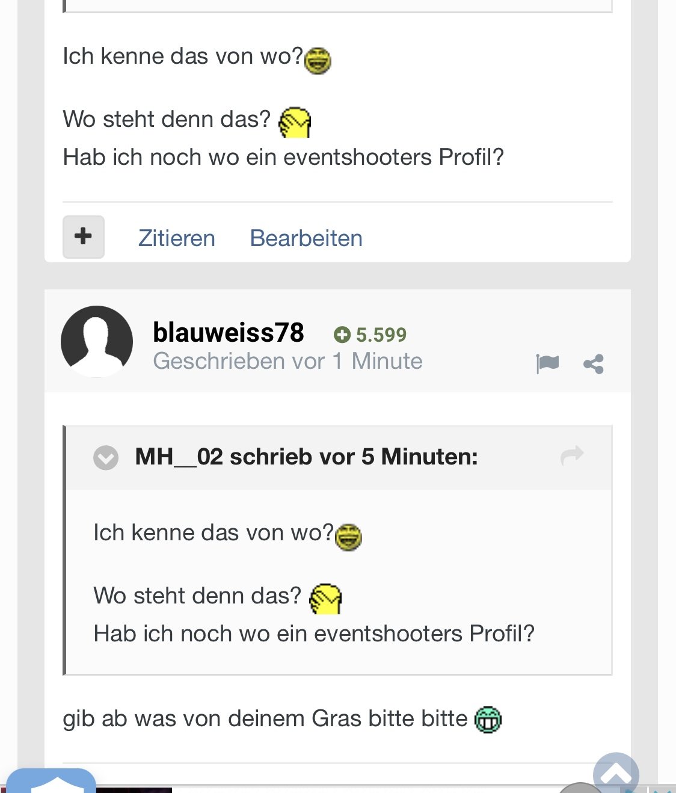676x793 pixels.
Task: Click the facepalm emoji in top post
Action: (x=295, y=122)
